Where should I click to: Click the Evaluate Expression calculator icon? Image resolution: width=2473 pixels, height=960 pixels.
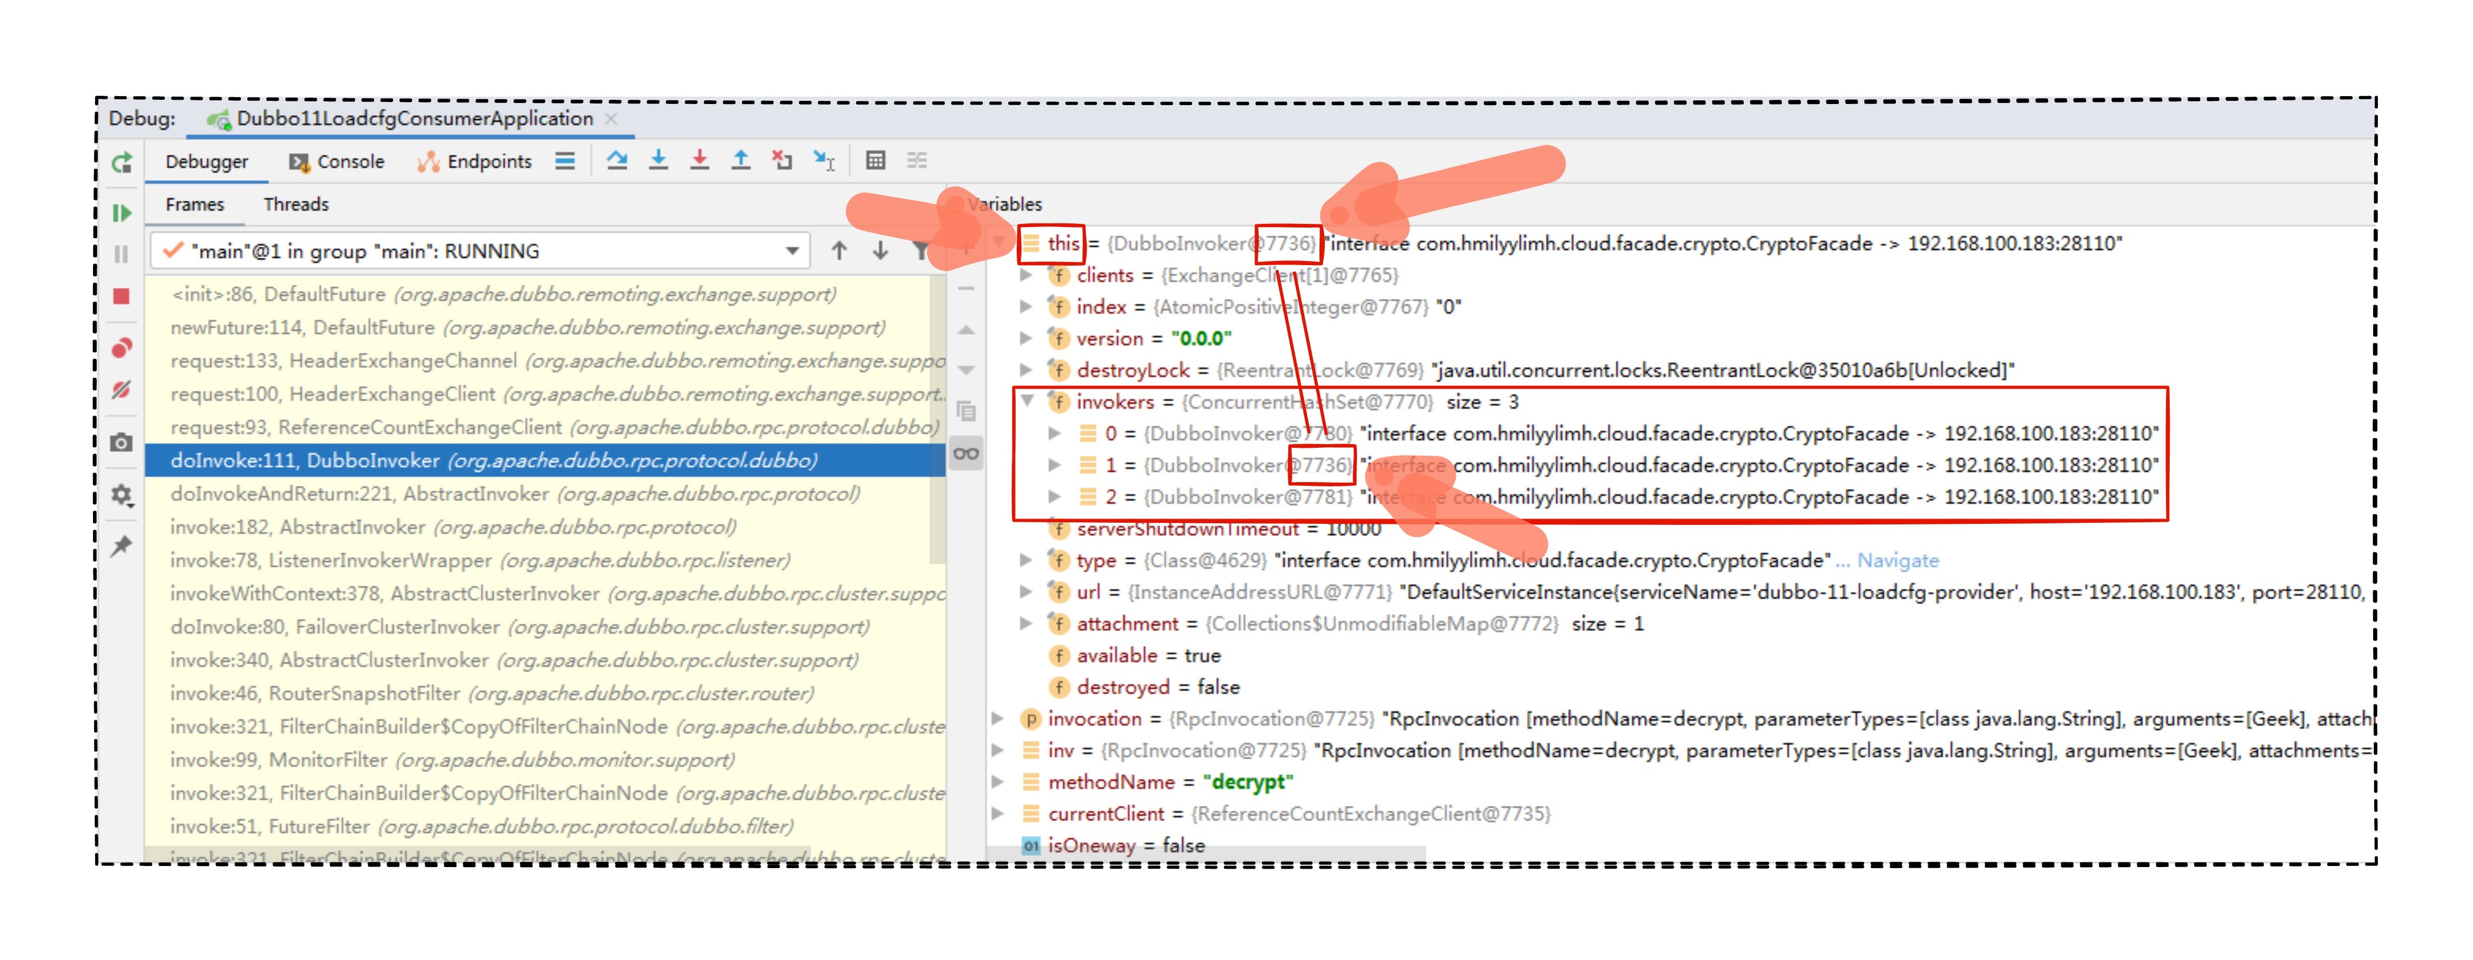click(x=876, y=160)
